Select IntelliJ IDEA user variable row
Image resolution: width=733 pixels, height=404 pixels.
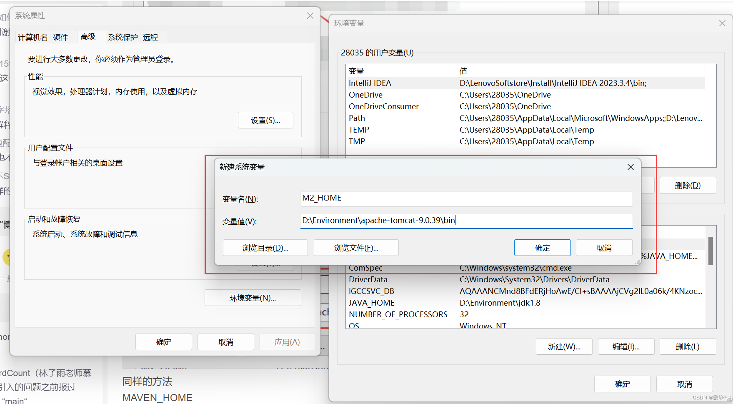coord(526,83)
